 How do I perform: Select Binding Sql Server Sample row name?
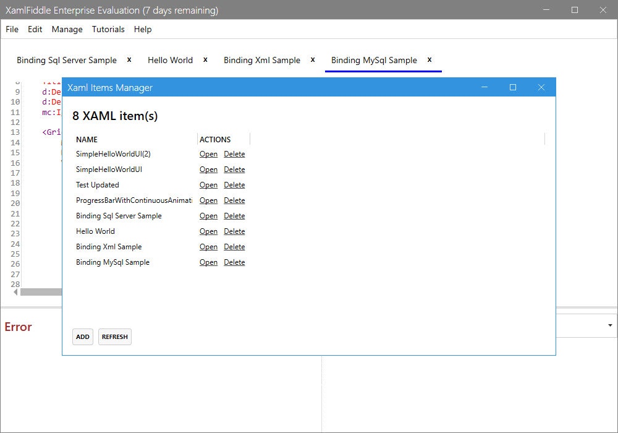[x=119, y=216]
